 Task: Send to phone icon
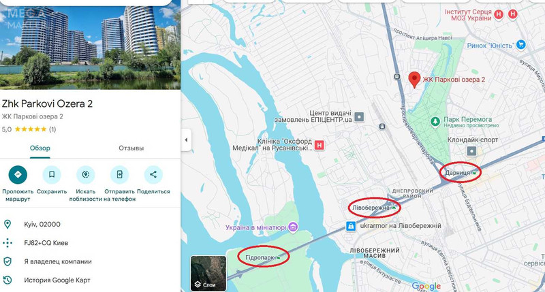(x=119, y=174)
